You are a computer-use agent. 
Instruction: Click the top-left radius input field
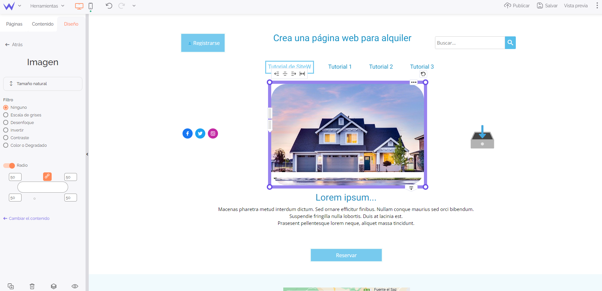(15, 177)
